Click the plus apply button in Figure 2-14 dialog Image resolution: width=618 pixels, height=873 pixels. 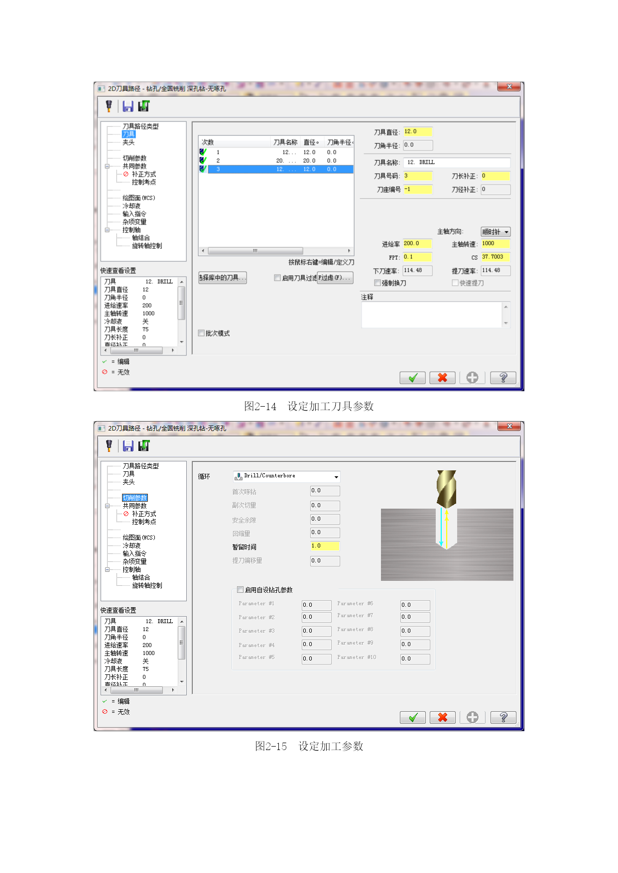pyautogui.click(x=472, y=378)
